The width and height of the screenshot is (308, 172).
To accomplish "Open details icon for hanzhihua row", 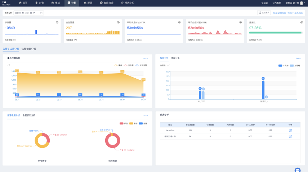I will coord(290,130).
